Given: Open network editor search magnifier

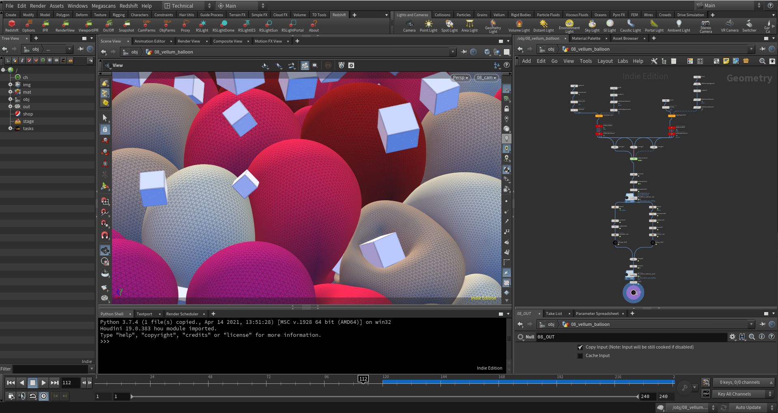Looking at the screenshot, I should pos(762,61).
